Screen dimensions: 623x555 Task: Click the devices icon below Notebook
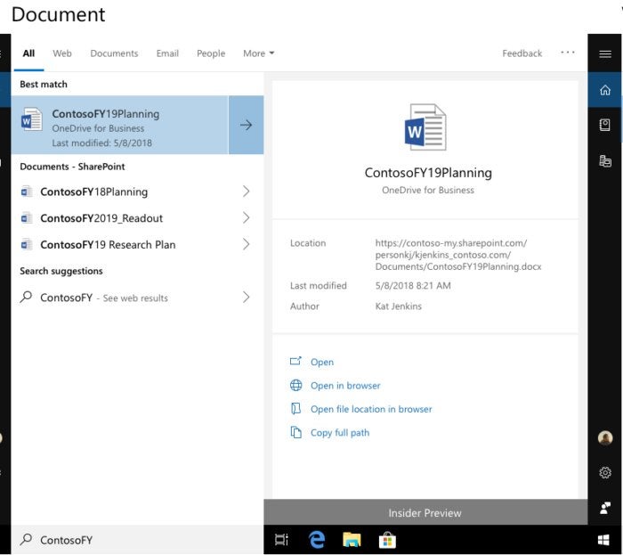tap(604, 160)
